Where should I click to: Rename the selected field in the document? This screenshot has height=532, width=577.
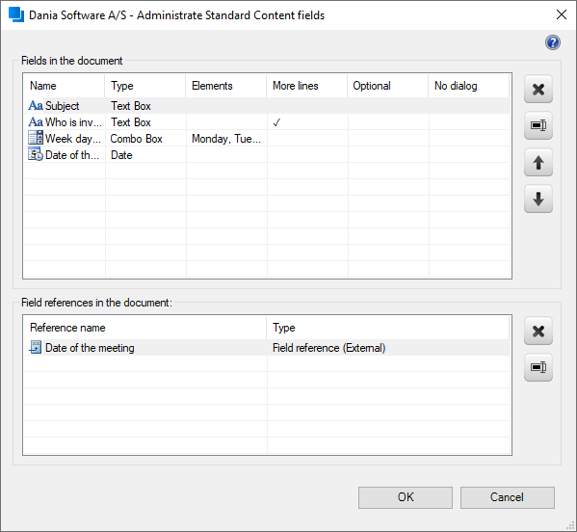point(538,125)
